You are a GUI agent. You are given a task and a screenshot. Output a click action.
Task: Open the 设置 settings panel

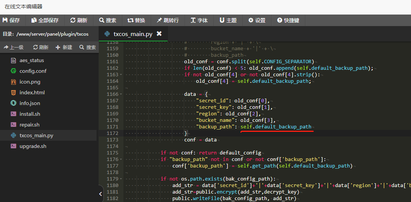click(257, 20)
